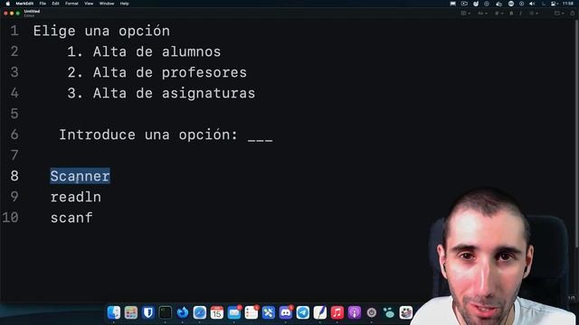The width and height of the screenshot is (579, 325).
Task: Open the Window menu
Action: point(107,4)
